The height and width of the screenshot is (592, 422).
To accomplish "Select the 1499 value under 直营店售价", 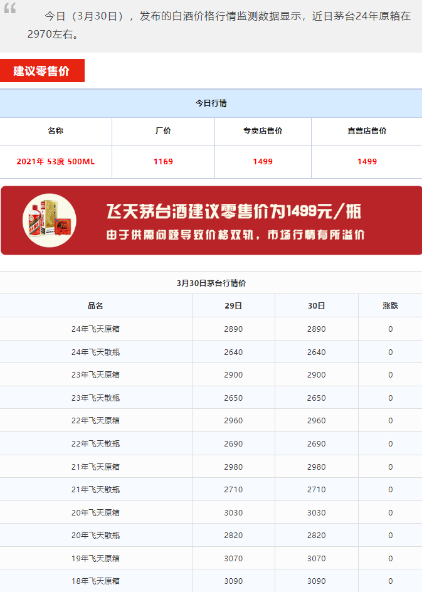I will click(367, 162).
